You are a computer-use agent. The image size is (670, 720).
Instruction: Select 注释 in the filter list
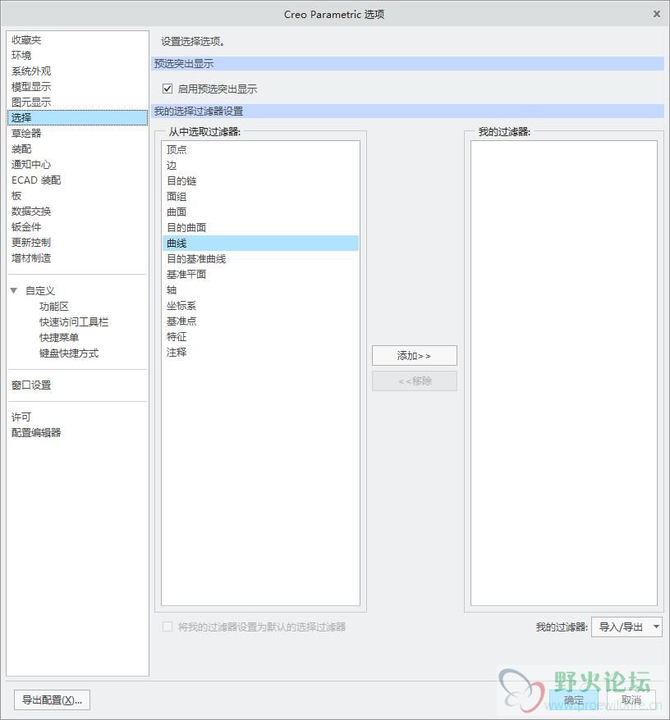point(261,353)
